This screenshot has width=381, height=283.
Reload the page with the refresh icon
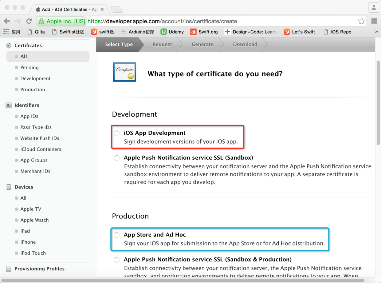tap(29, 21)
